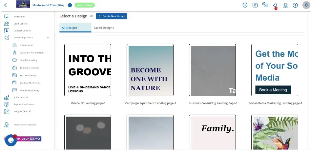
Task: Select the Social-Media Marketing Landing page thumbnail
Action: pos(275,70)
